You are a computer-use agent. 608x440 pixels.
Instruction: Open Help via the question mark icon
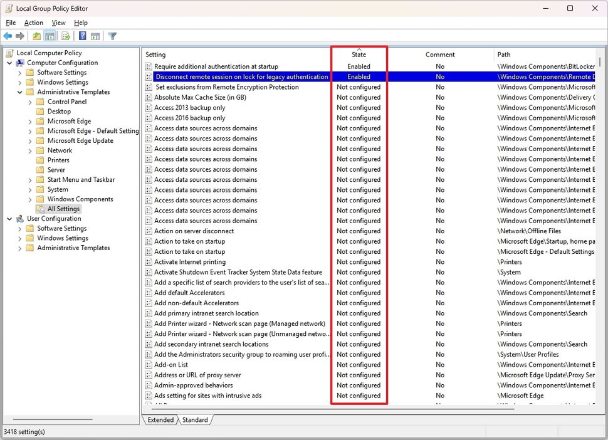(81, 36)
